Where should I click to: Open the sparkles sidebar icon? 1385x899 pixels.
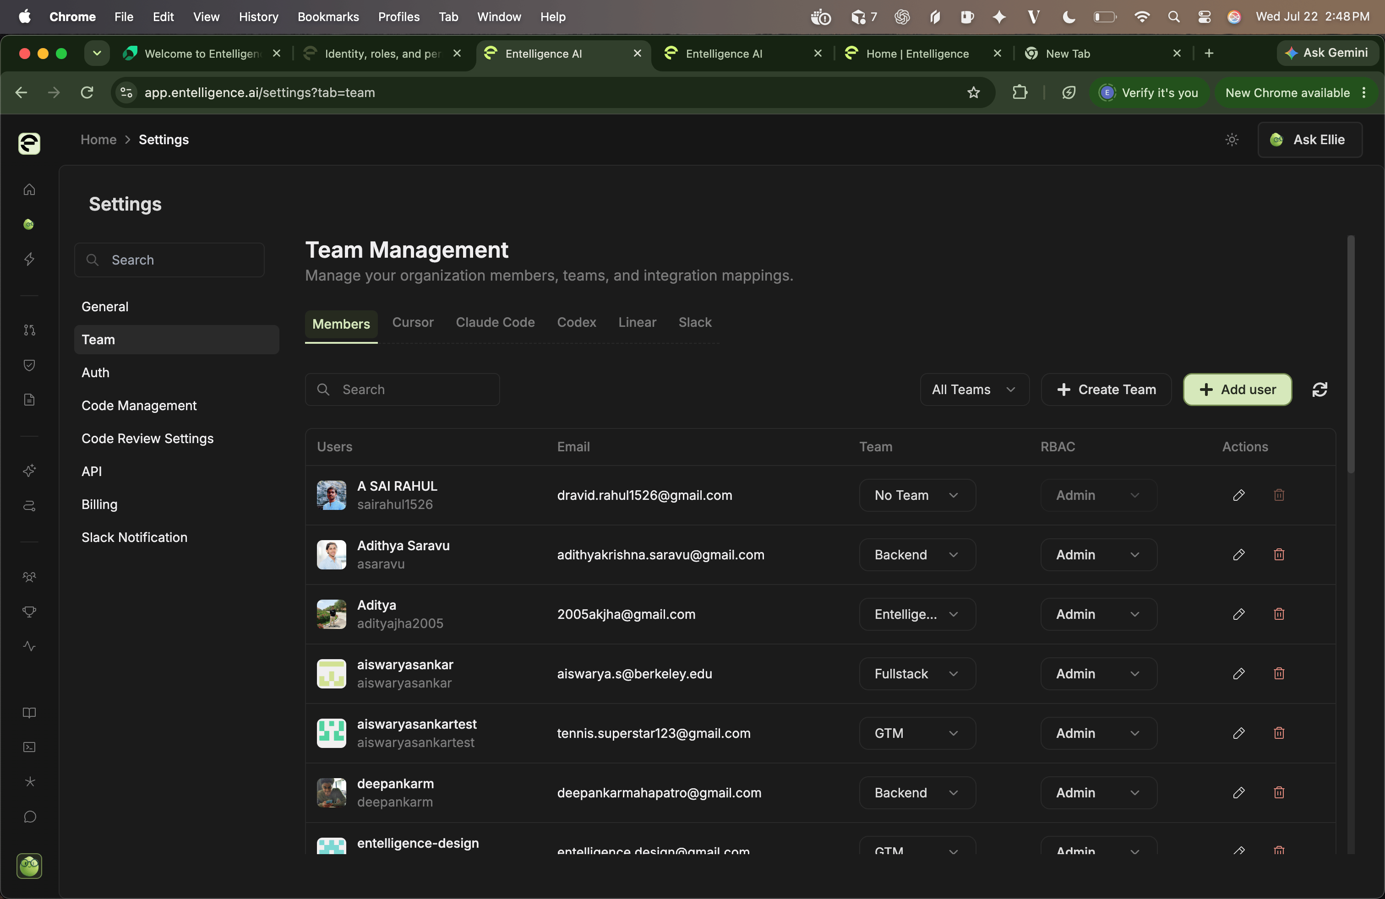[29, 470]
